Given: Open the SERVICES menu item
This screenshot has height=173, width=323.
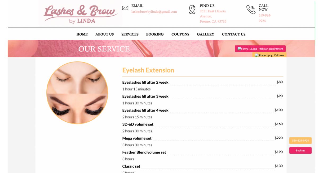Looking at the screenshot, I should pos(130,34).
